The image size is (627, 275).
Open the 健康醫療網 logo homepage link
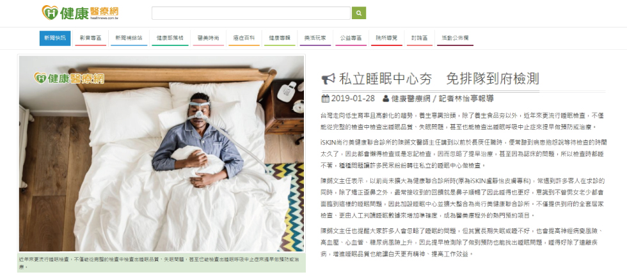click(81, 12)
